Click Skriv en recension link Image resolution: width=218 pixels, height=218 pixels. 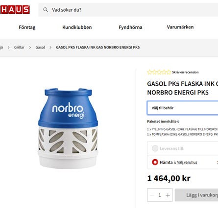pos(185,72)
